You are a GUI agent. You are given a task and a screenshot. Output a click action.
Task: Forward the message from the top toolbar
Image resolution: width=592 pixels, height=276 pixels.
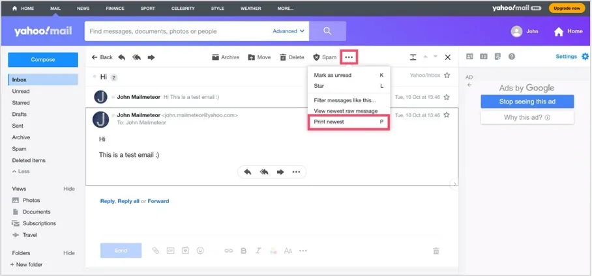point(151,57)
